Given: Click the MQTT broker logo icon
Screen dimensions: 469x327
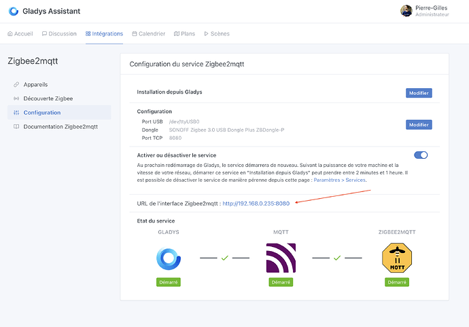Looking at the screenshot, I should point(281,258).
